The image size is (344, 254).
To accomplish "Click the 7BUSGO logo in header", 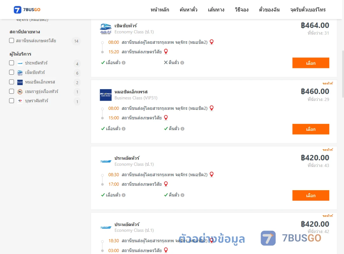I will [27, 10].
